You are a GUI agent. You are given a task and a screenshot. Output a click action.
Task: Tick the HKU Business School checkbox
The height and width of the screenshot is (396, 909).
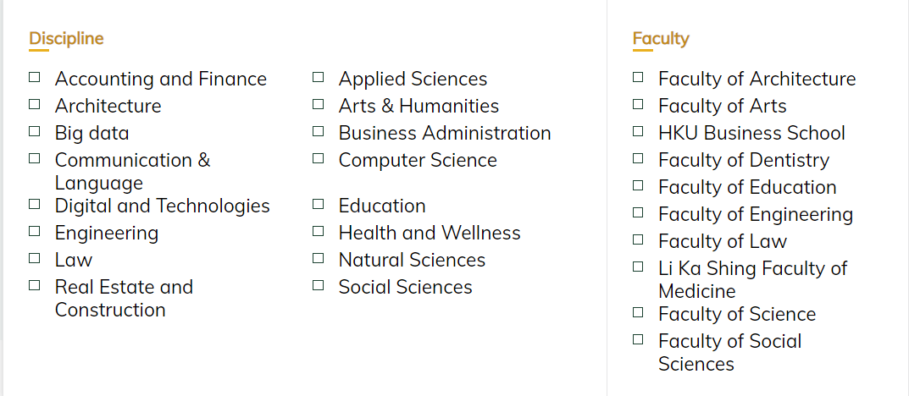638,131
